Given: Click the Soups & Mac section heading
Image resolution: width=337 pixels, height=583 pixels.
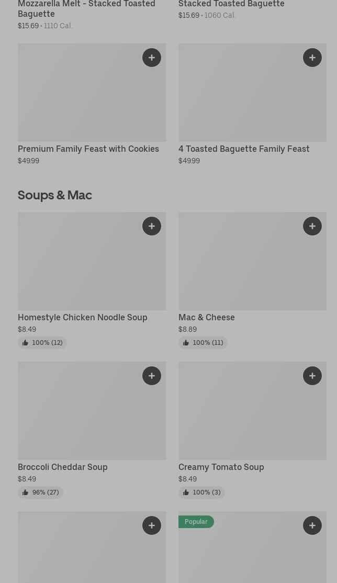Looking at the screenshot, I should (55, 195).
